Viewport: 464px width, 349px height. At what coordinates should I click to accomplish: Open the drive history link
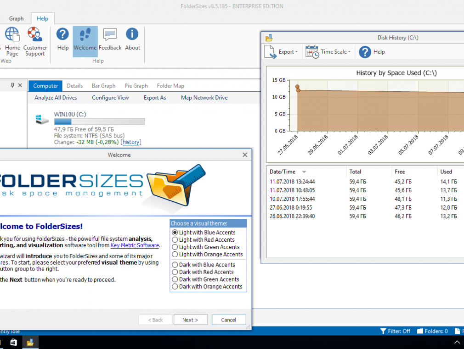point(131,142)
